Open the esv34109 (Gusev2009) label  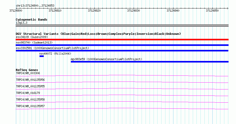(x=32, y=37)
